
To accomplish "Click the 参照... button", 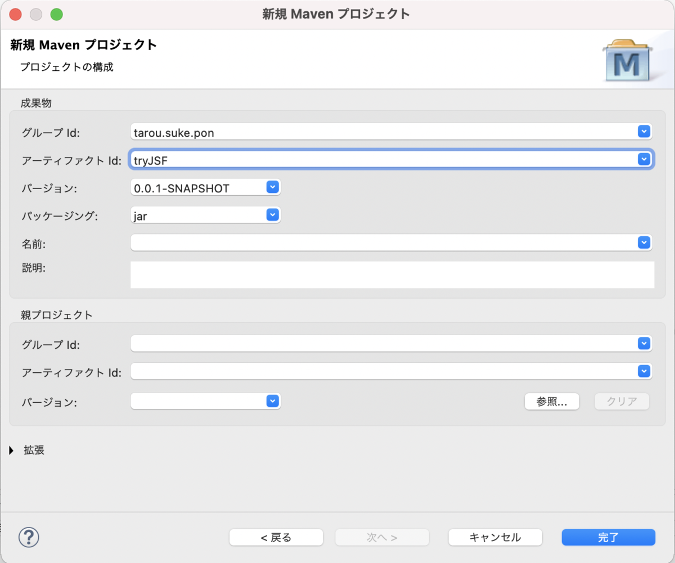I will (x=552, y=402).
